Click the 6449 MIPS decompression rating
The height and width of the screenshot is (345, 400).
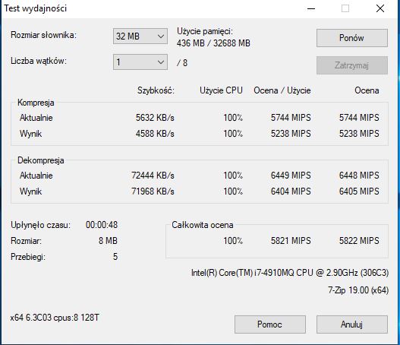pos(291,176)
